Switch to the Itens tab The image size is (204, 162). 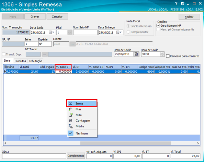click(7, 61)
